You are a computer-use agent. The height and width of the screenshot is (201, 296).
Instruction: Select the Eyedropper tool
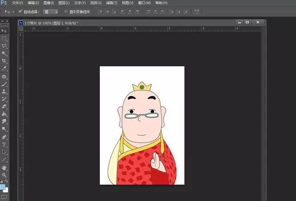click(4, 68)
